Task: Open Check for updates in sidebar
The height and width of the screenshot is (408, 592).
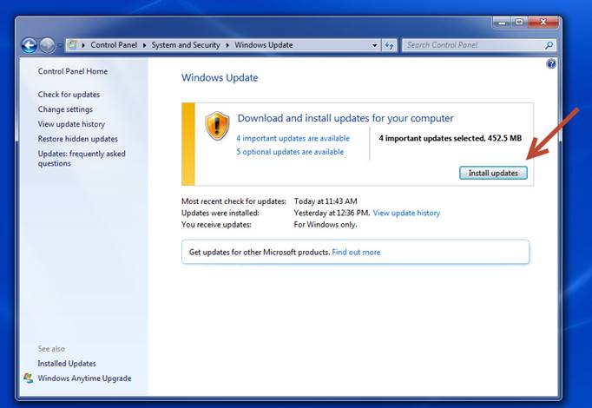Action: [69, 95]
